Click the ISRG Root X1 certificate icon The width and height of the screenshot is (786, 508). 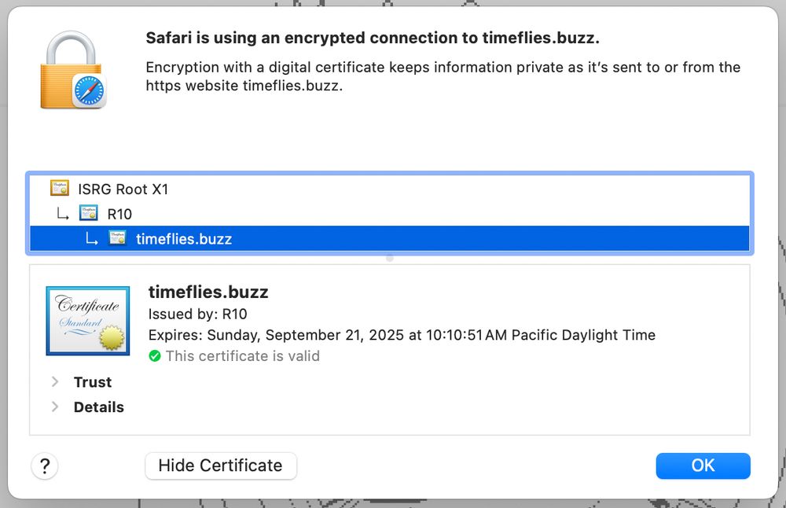(x=60, y=188)
